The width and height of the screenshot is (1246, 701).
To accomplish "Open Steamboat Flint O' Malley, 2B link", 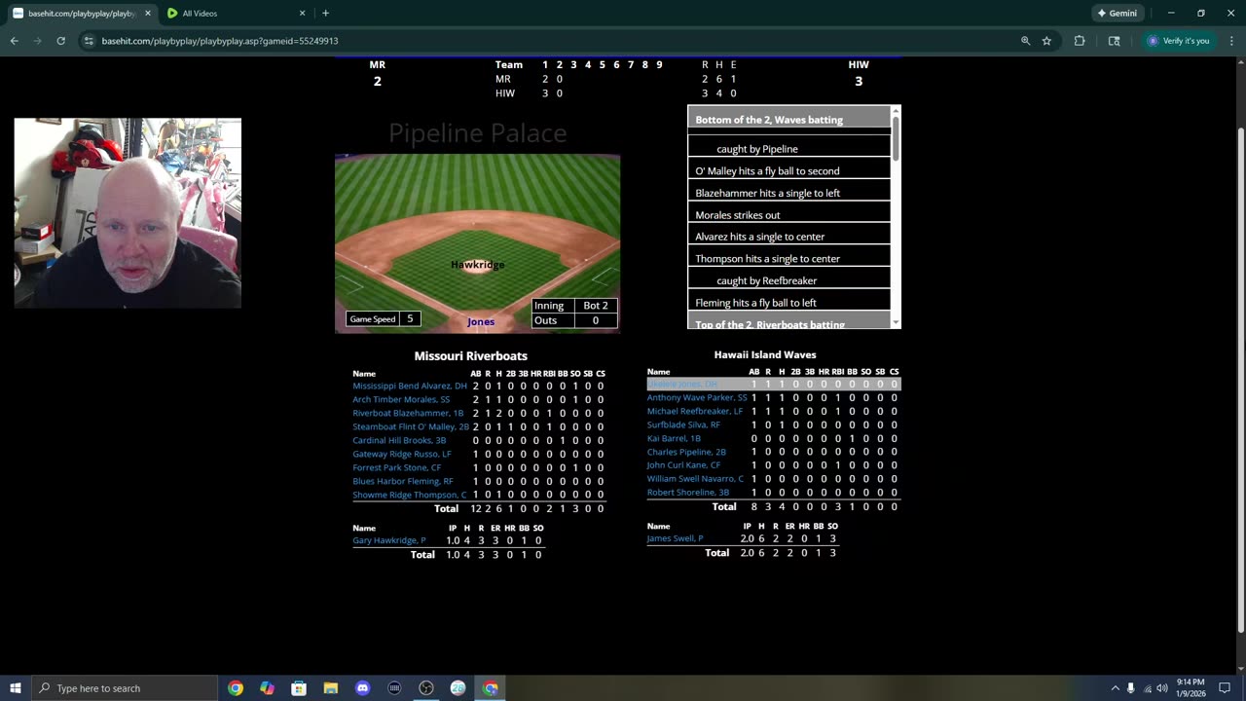I will click(411, 426).
